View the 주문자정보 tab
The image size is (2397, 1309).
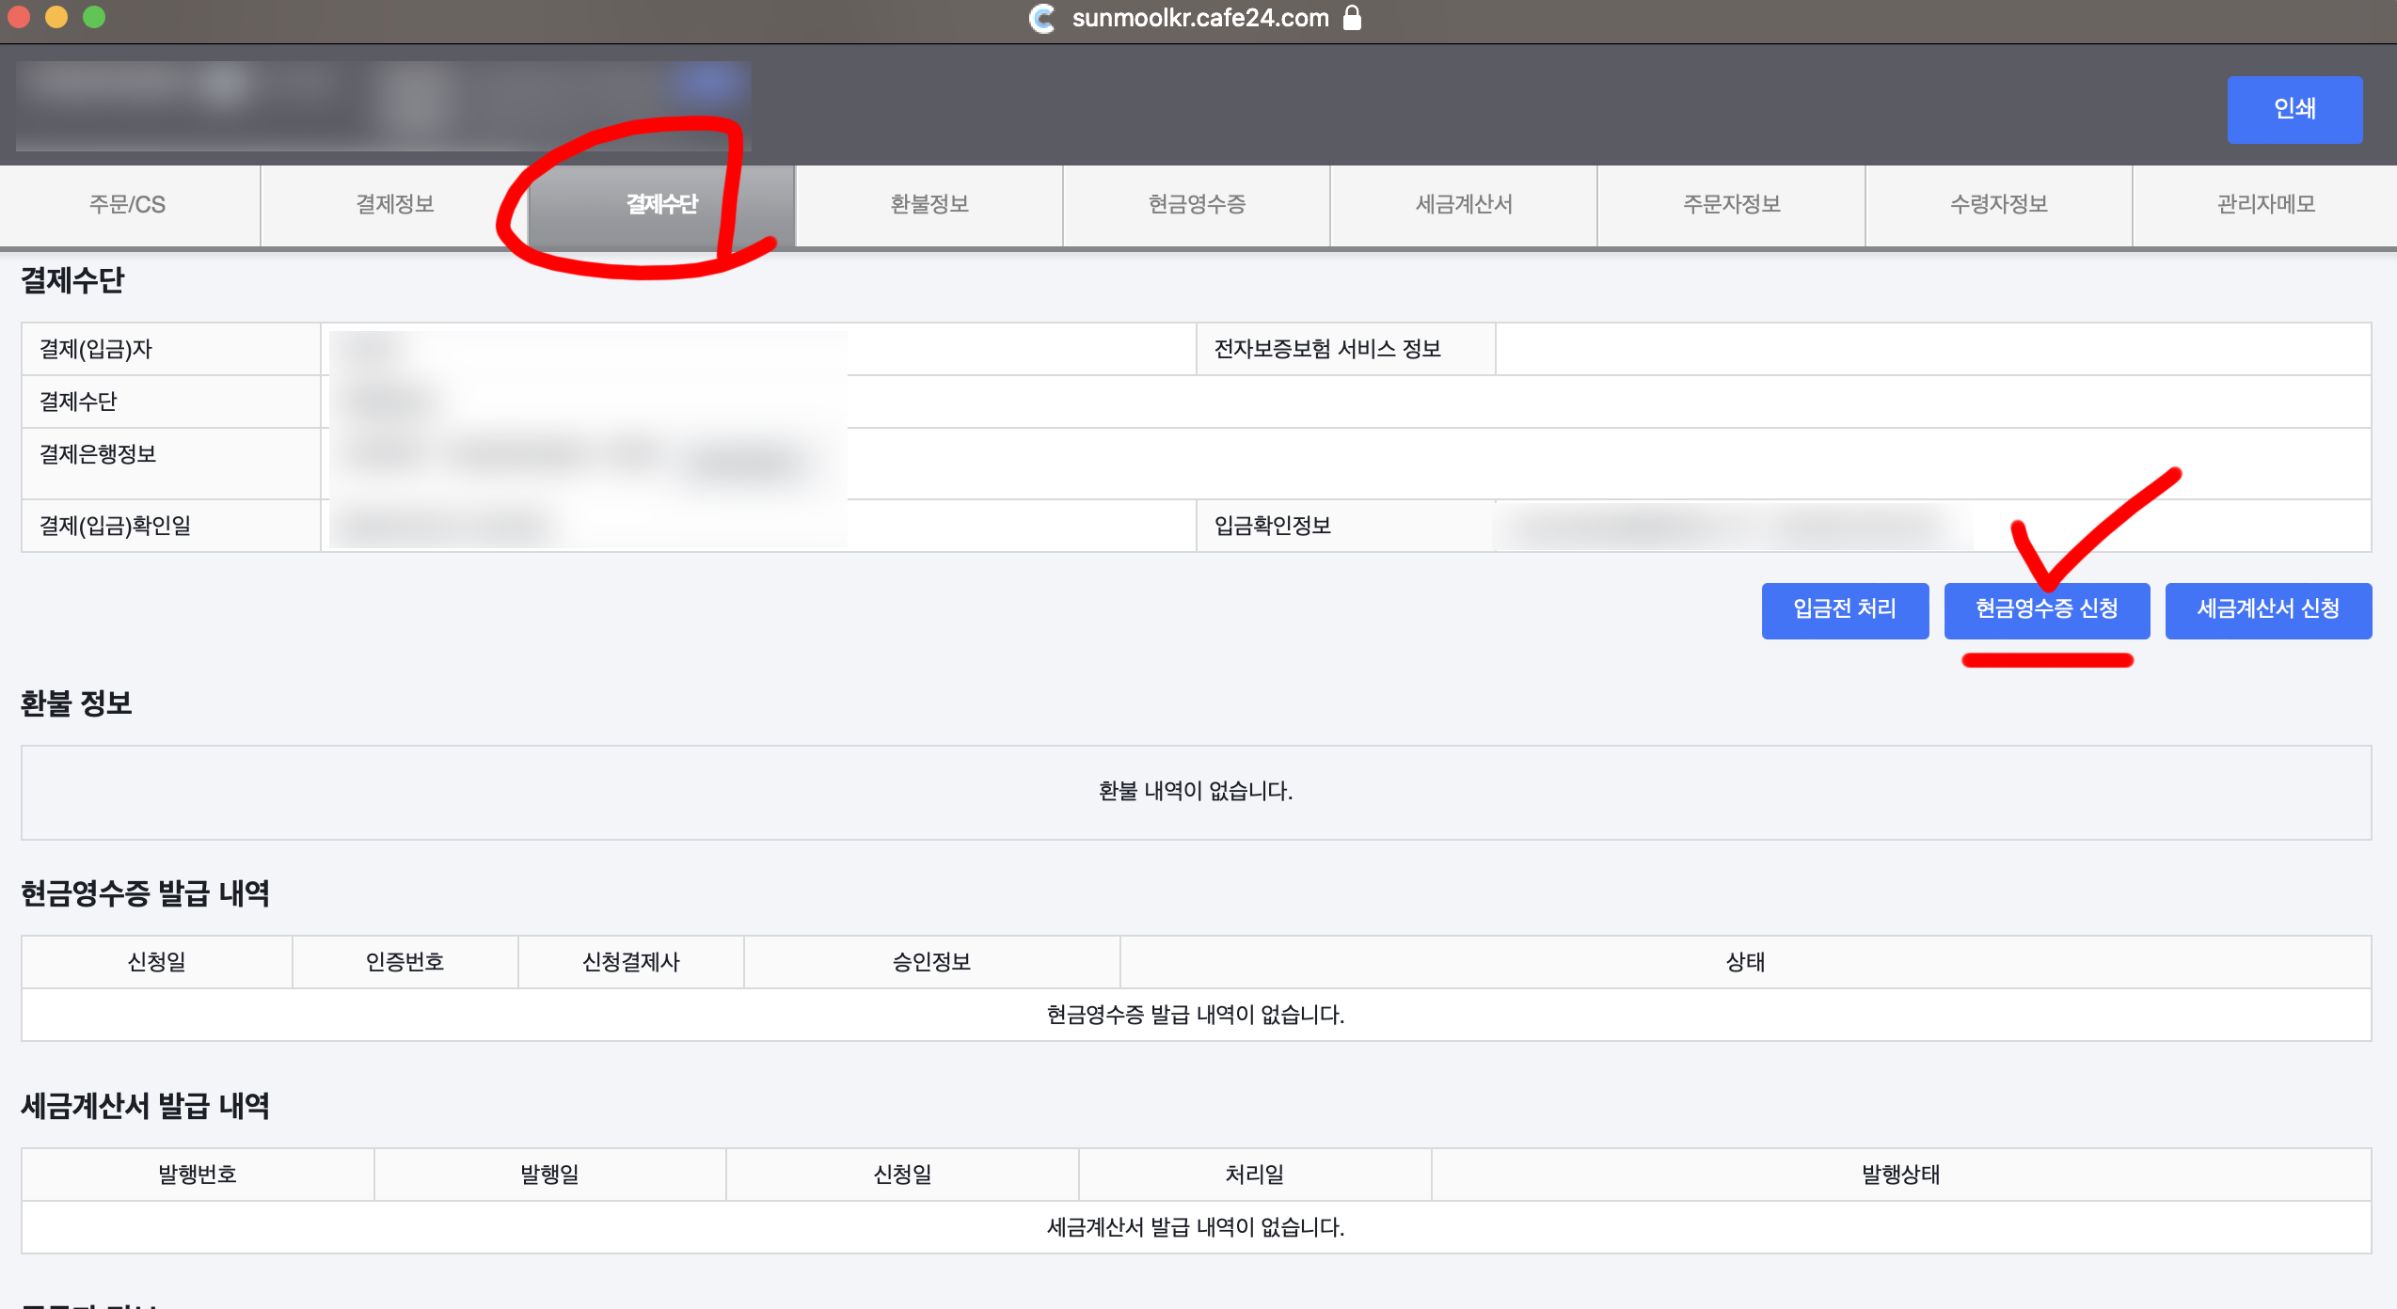(1731, 204)
